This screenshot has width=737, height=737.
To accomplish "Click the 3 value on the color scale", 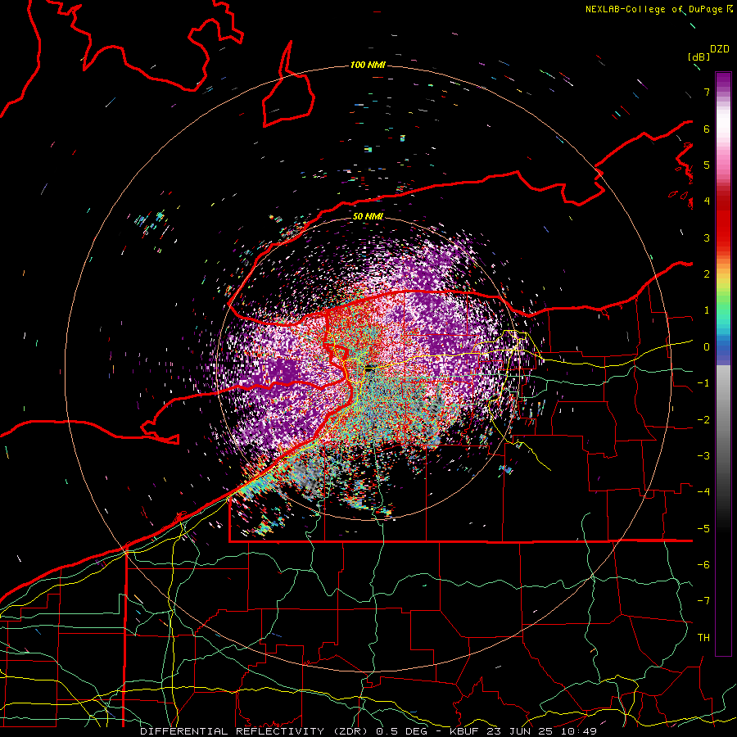I will pyautogui.click(x=707, y=237).
